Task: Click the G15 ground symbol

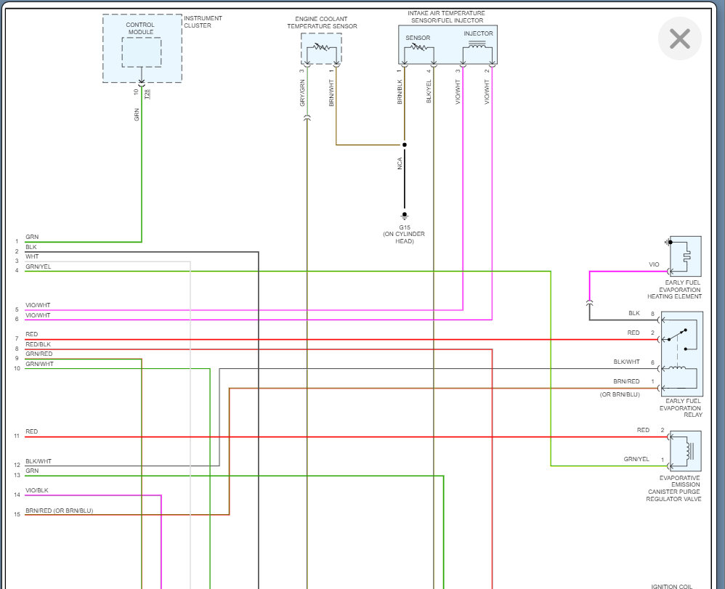Action: tap(405, 216)
